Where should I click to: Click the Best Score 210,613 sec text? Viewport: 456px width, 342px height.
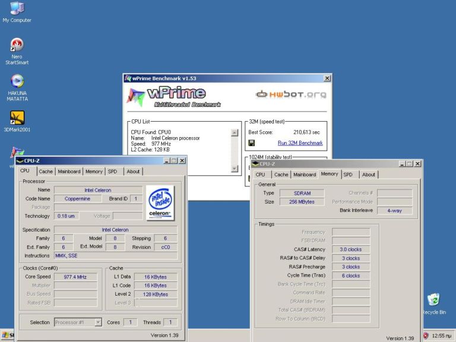[284, 132]
